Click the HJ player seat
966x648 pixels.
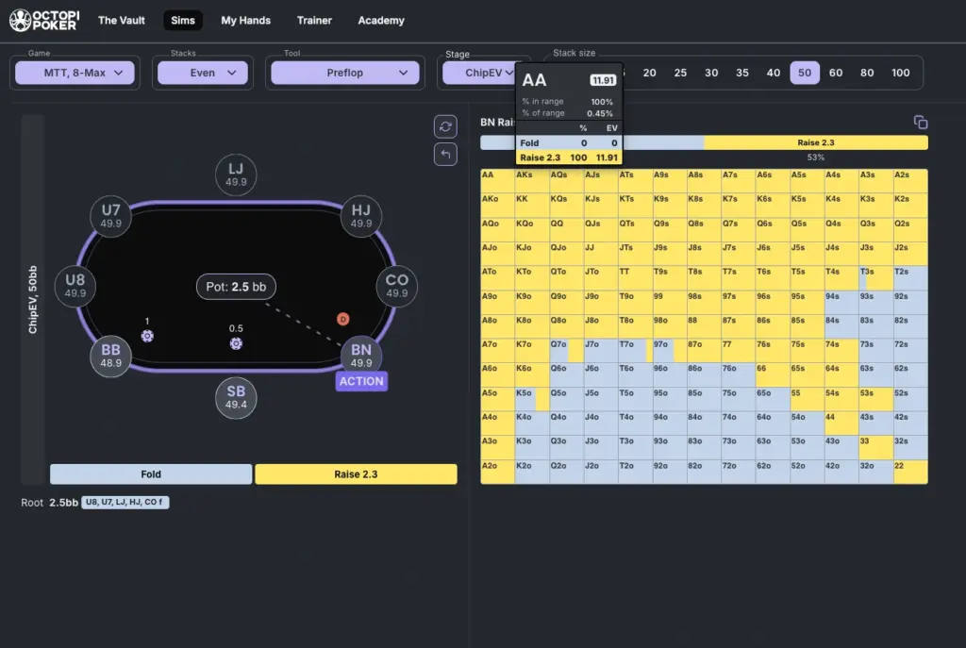[361, 216]
